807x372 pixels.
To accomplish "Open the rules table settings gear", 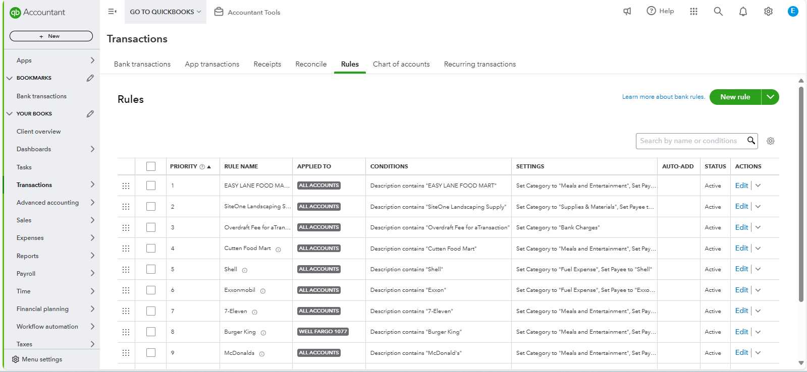I will 770,141.
